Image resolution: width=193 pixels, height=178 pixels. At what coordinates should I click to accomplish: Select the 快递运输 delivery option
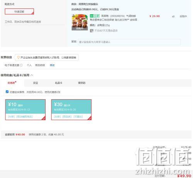pos(19,12)
